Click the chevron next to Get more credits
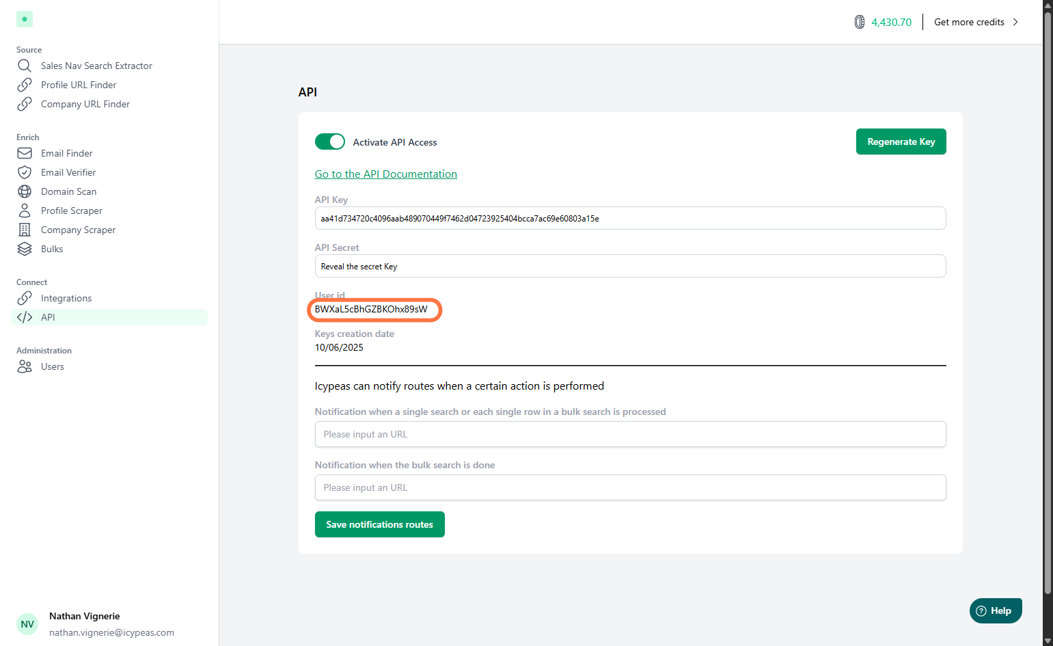 pos(1015,22)
